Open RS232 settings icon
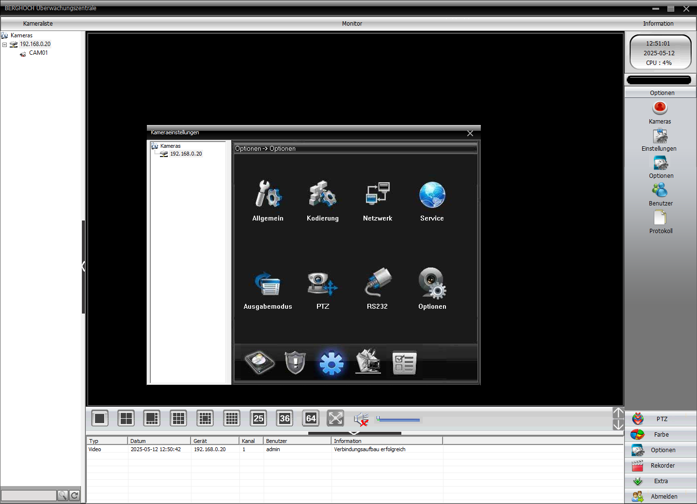The image size is (697, 504). coord(378,282)
